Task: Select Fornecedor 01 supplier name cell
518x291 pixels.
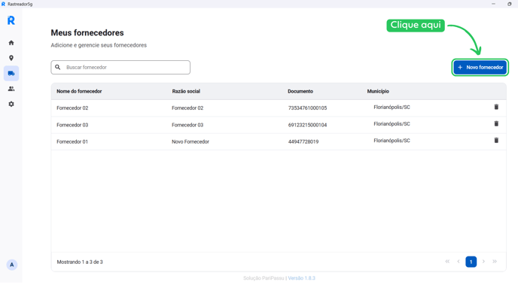Action: (72, 141)
